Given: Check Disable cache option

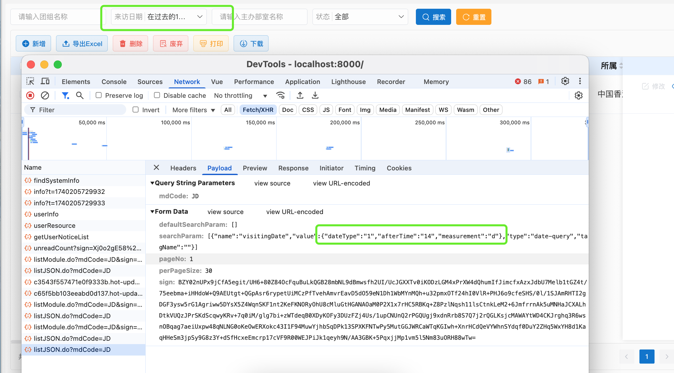Looking at the screenshot, I should (x=157, y=95).
